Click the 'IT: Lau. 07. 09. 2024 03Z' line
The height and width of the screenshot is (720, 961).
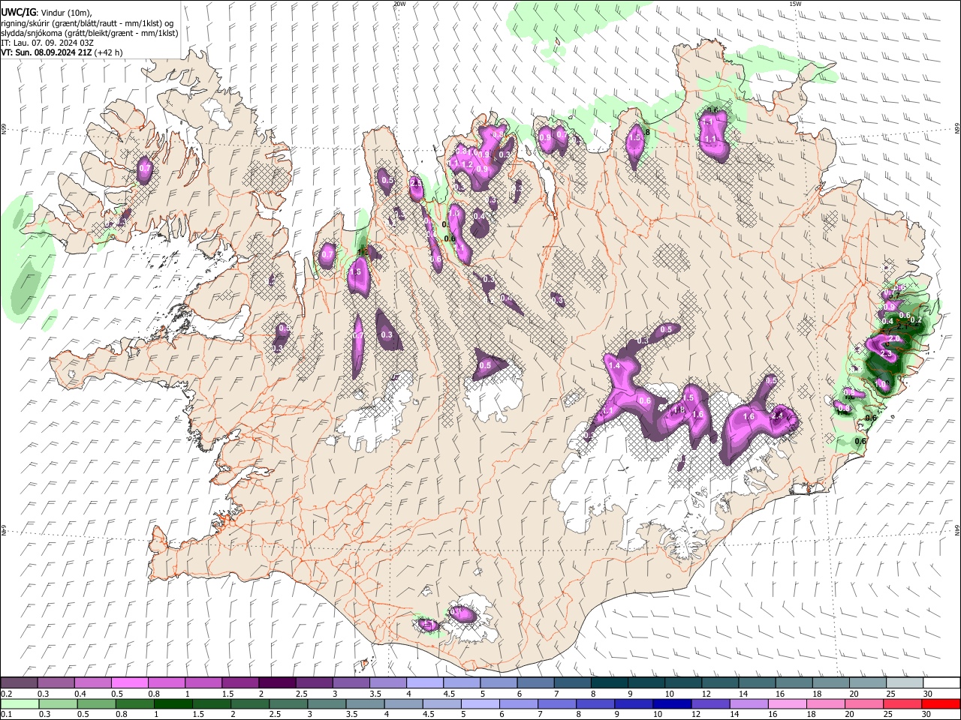click(x=47, y=43)
